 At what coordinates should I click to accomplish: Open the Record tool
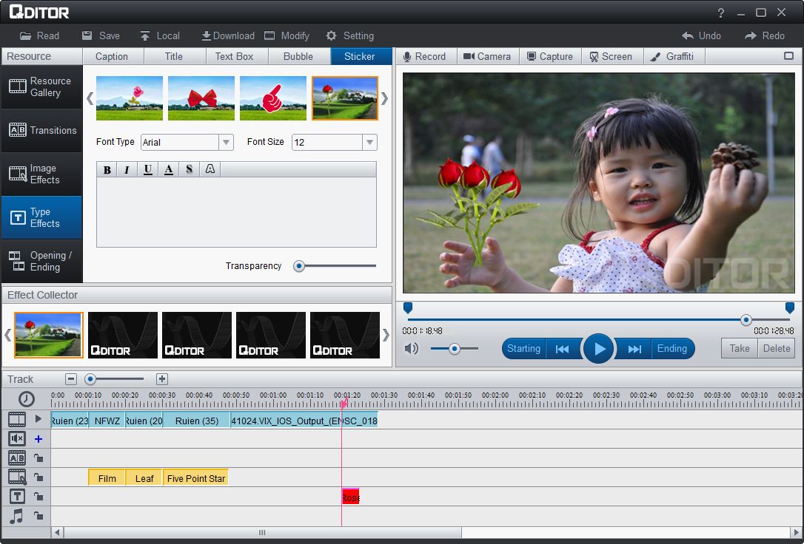coord(426,55)
